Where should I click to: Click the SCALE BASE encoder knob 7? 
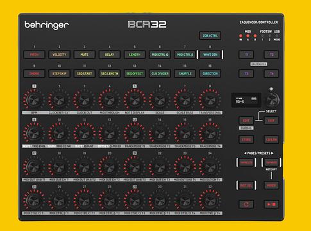[x=185, y=99]
